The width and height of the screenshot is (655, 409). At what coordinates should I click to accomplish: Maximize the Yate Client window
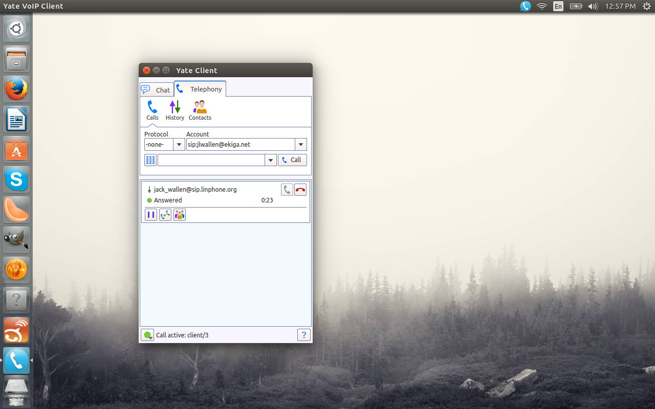point(166,71)
